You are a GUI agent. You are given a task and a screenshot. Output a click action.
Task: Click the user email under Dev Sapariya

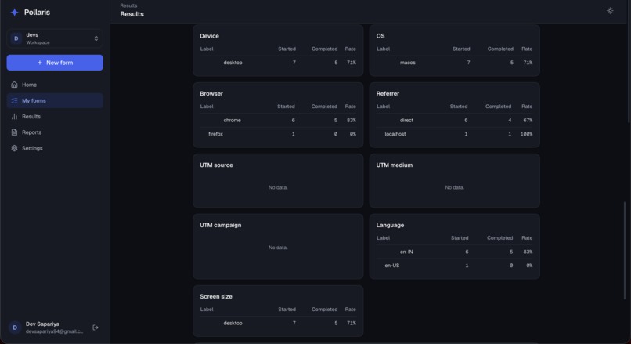(x=54, y=331)
